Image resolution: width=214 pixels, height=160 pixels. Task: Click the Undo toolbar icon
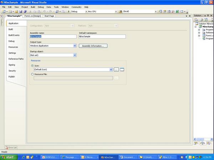tap(44, 12)
